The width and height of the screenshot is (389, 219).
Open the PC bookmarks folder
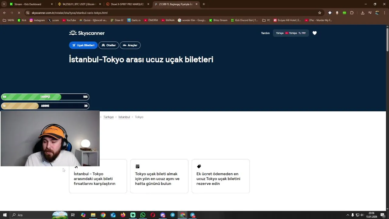266,20
